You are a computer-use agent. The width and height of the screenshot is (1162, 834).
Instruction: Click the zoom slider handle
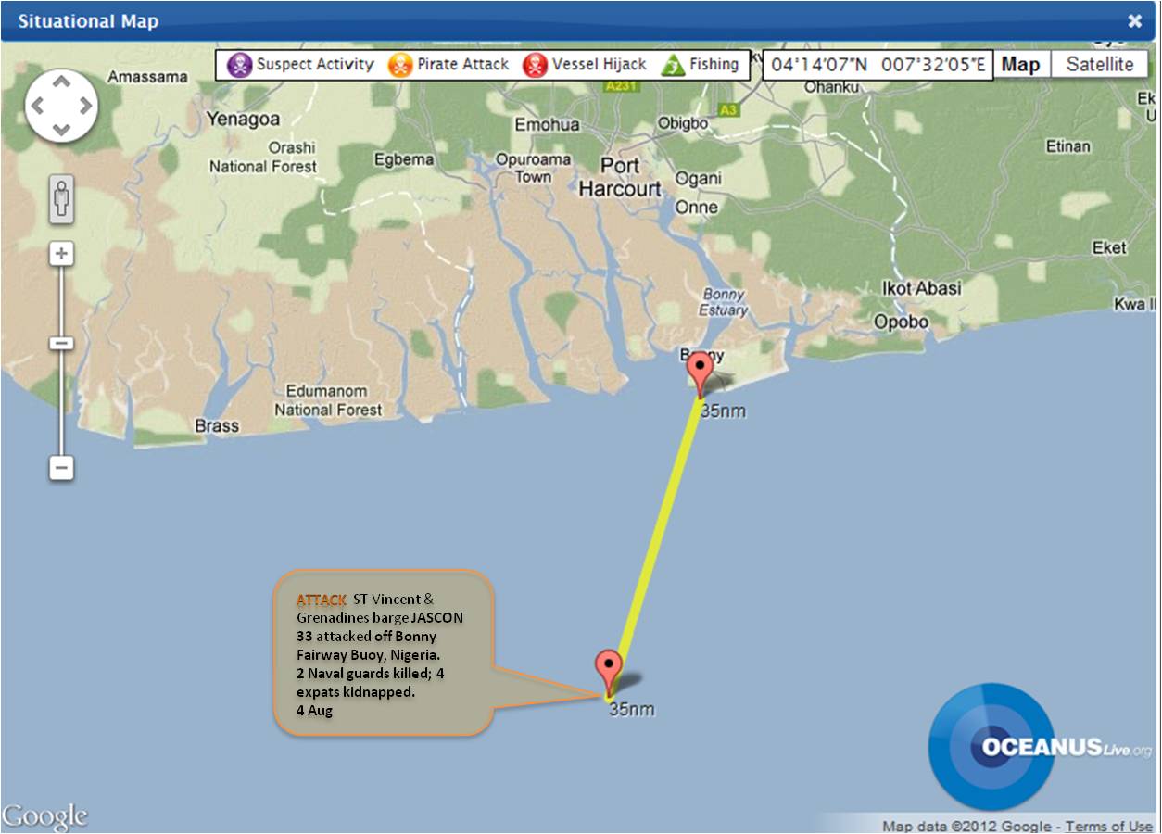click(61, 344)
